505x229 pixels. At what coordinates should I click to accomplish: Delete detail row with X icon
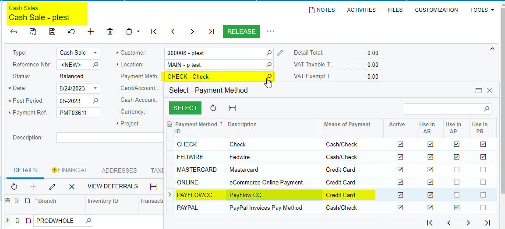72,186
